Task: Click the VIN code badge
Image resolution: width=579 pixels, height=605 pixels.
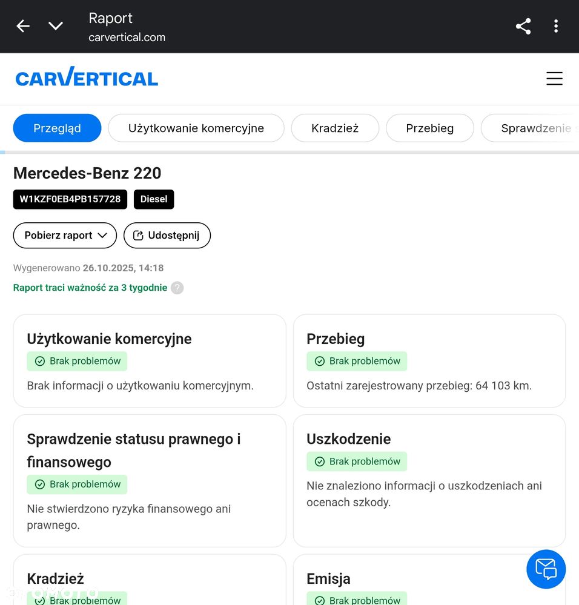Action: click(x=70, y=199)
